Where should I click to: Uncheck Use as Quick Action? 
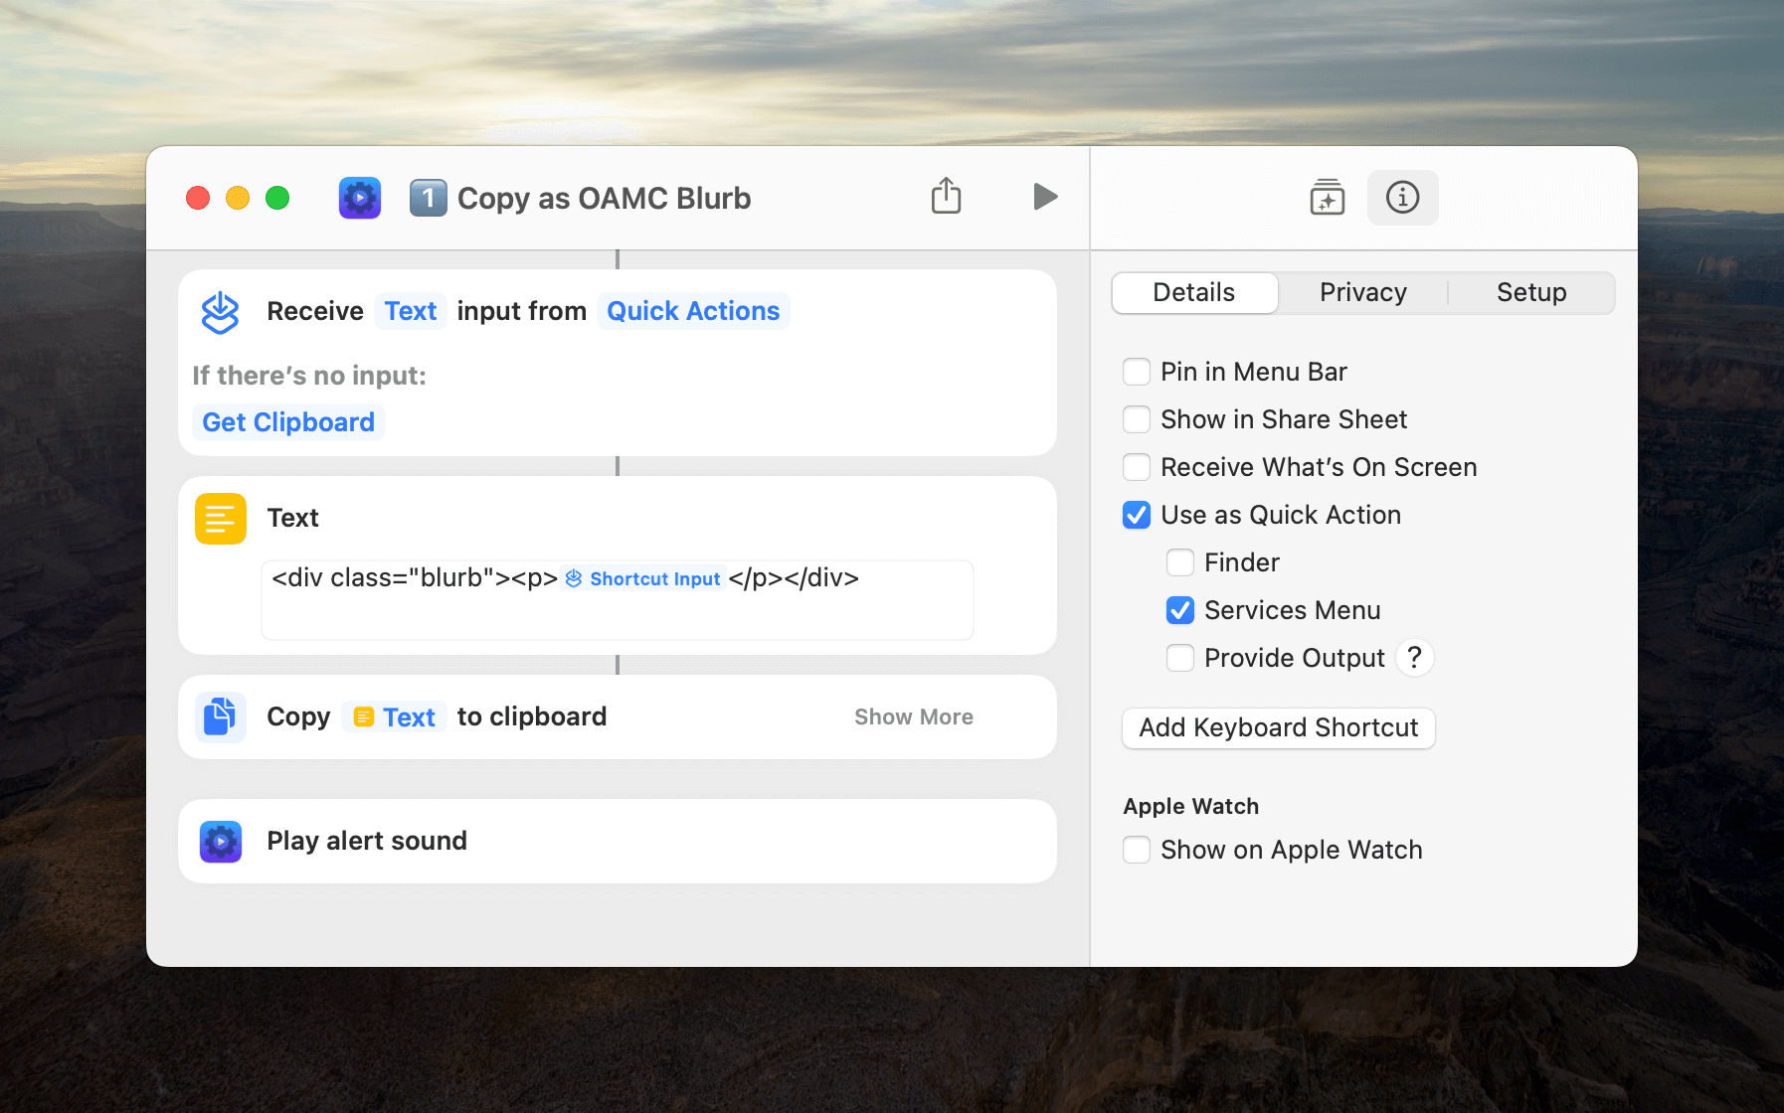(x=1137, y=515)
